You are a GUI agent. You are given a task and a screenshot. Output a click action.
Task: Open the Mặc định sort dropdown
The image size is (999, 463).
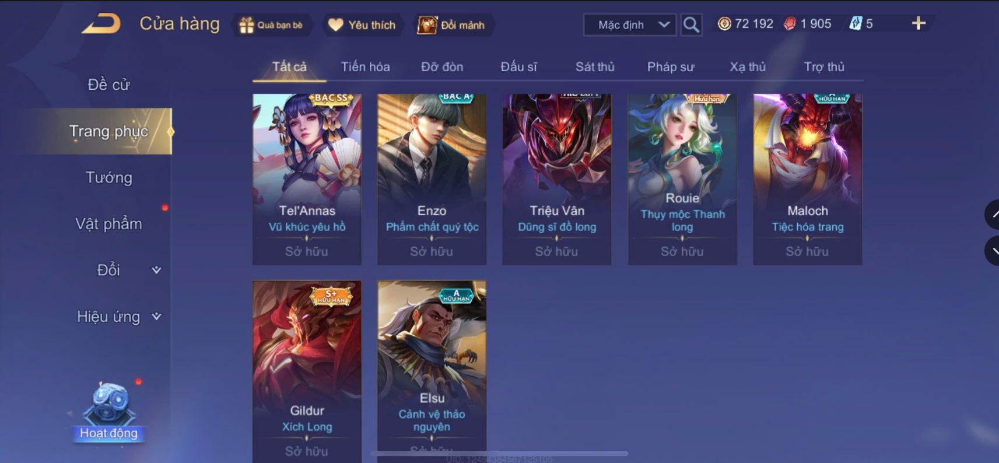tap(630, 25)
